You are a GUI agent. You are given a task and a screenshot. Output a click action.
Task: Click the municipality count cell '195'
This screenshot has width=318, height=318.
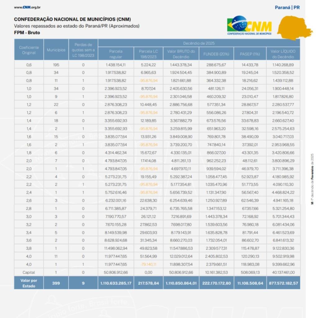tap(56, 65)
